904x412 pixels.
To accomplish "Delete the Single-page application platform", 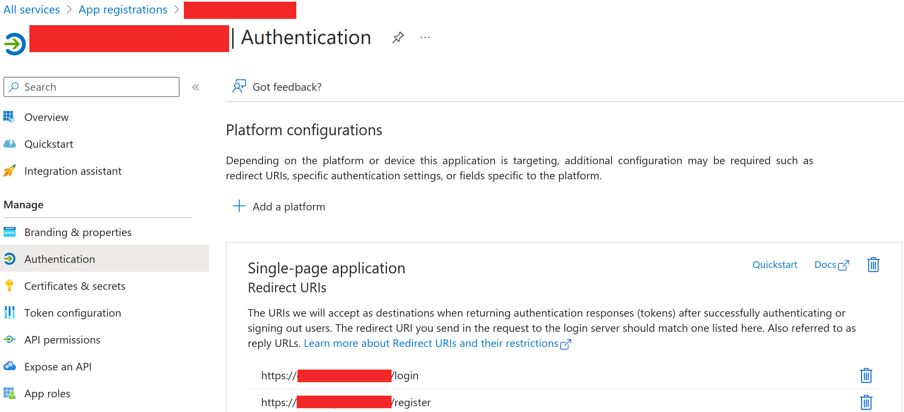I will pyautogui.click(x=873, y=265).
